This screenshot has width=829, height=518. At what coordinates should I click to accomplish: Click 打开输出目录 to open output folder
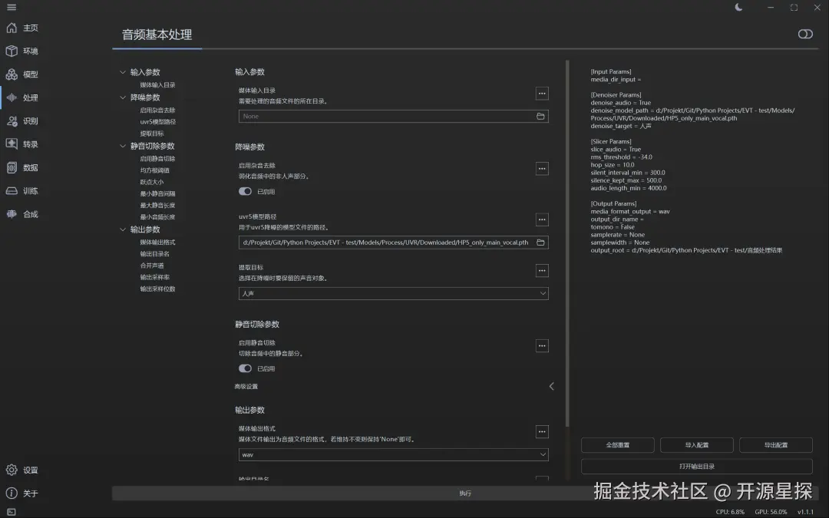point(696,467)
